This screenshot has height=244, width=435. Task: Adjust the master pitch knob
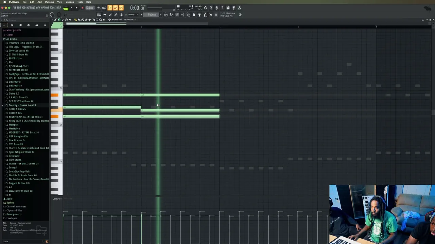tap(59, 15)
